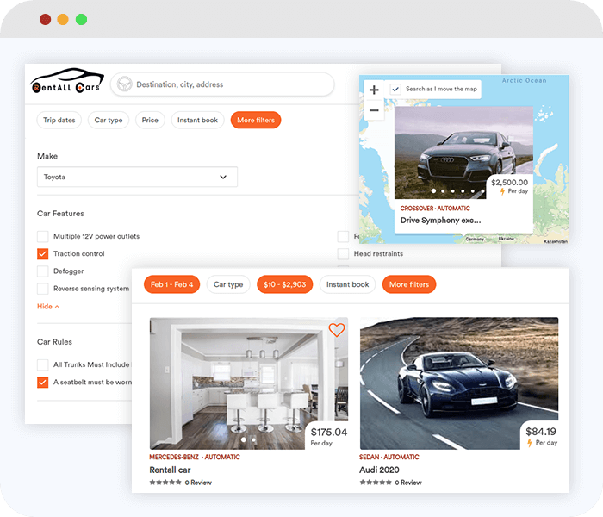Click the chevron arrow in the Make dropdown

[x=223, y=177]
